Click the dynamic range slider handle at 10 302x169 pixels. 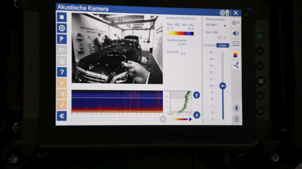pyautogui.click(x=223, y=86)
